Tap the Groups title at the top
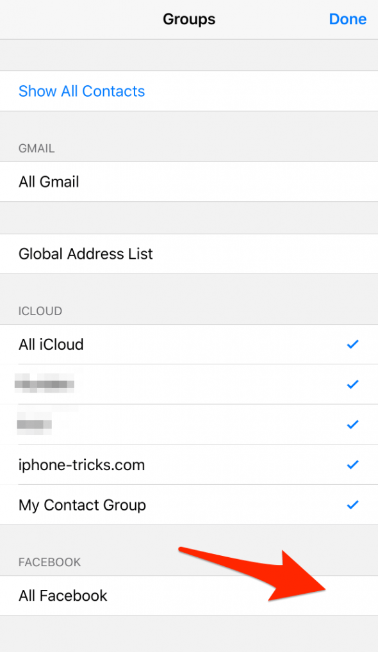 pyautogui.click(x=189, y=19)
